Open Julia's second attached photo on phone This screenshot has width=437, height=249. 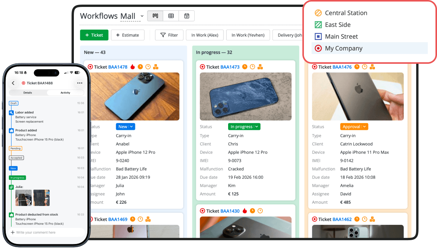coord(42,198)
